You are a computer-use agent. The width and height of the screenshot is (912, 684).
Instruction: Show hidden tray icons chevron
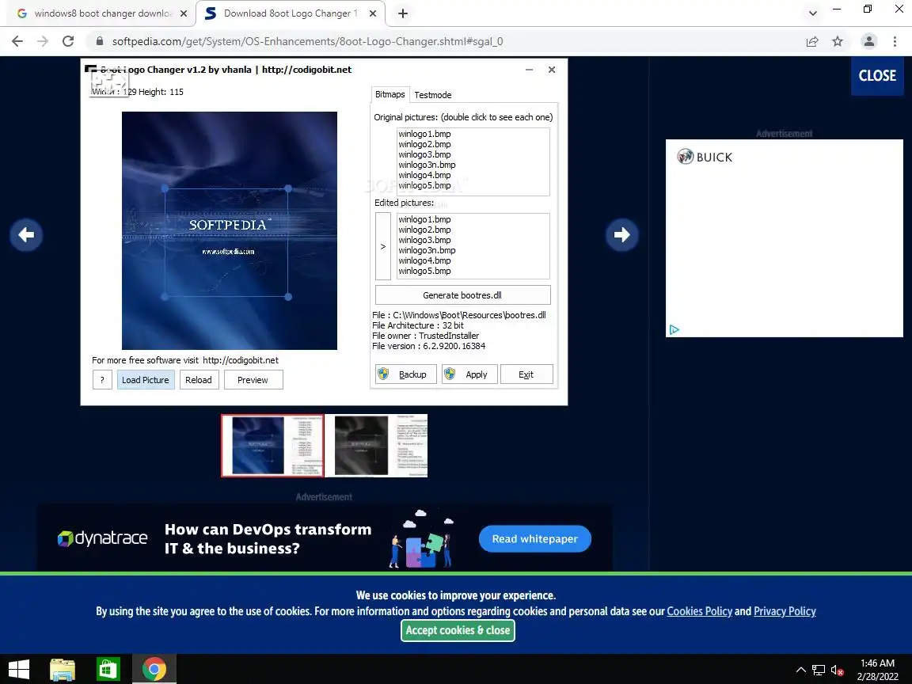coord(801,670)
